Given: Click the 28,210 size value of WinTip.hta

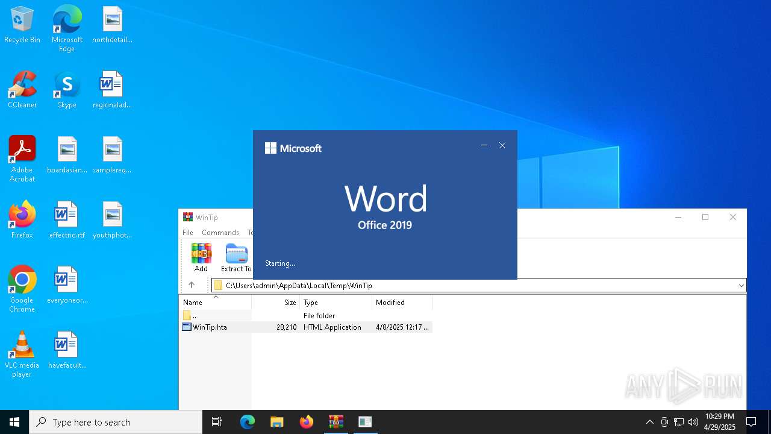Looking at the screenshot, I should tap(287, 327).
